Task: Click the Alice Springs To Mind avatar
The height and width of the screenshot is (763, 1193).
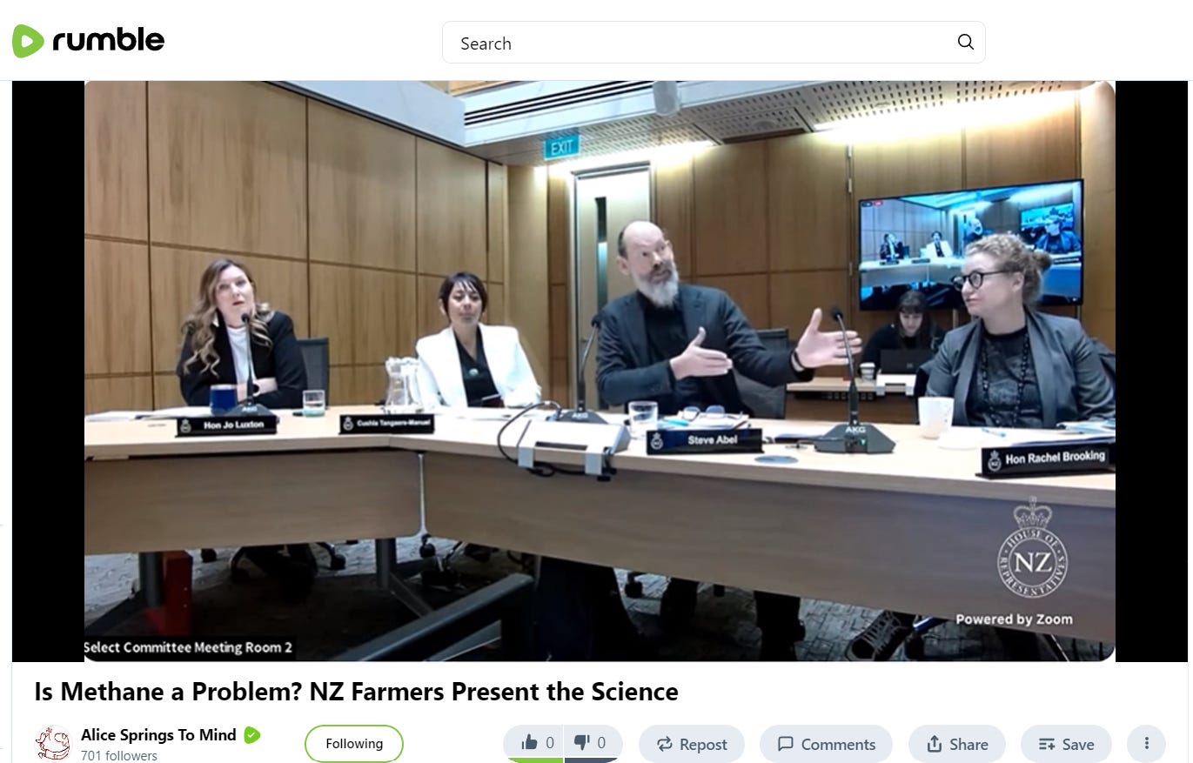Action: [52, 744]
